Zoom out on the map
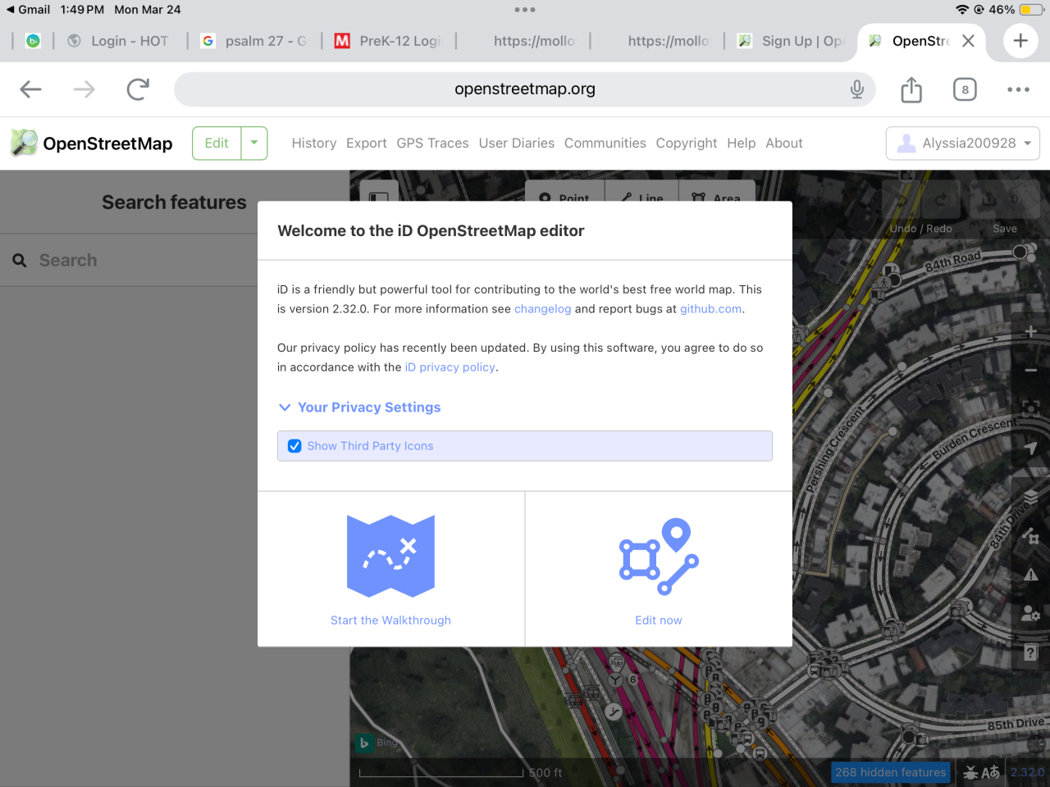 click(x=1031, y=370)
